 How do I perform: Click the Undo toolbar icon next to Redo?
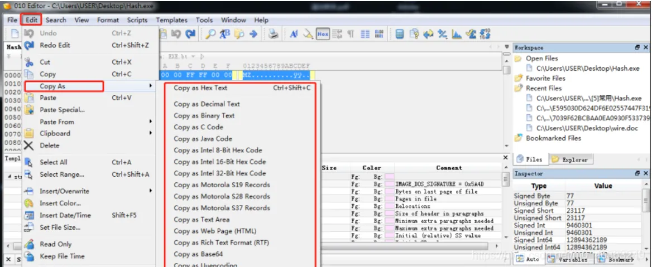pos(176,35)
